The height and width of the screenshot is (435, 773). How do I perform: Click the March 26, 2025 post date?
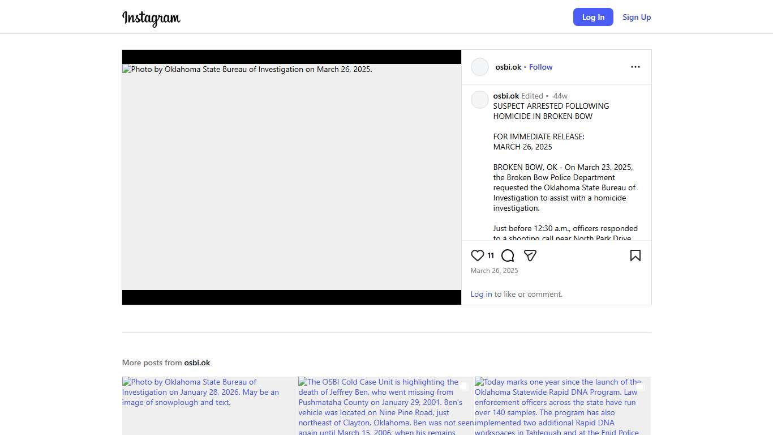[494, 271]
